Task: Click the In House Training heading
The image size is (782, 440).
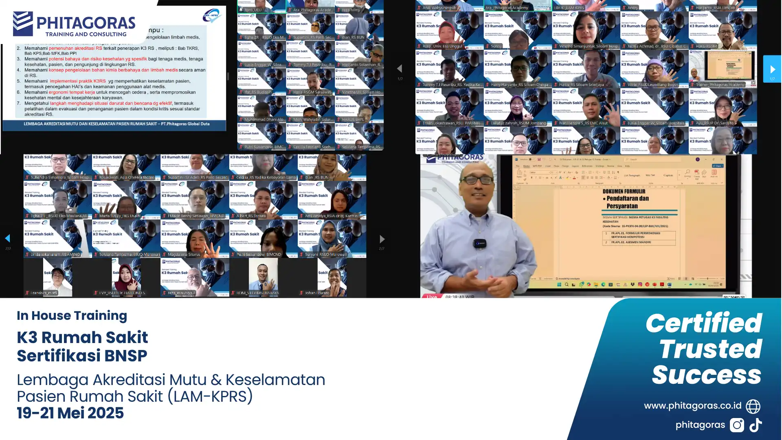Action: [72, 315]
